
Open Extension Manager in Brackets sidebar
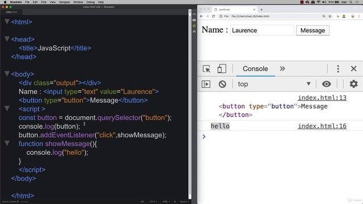[194, 20]
